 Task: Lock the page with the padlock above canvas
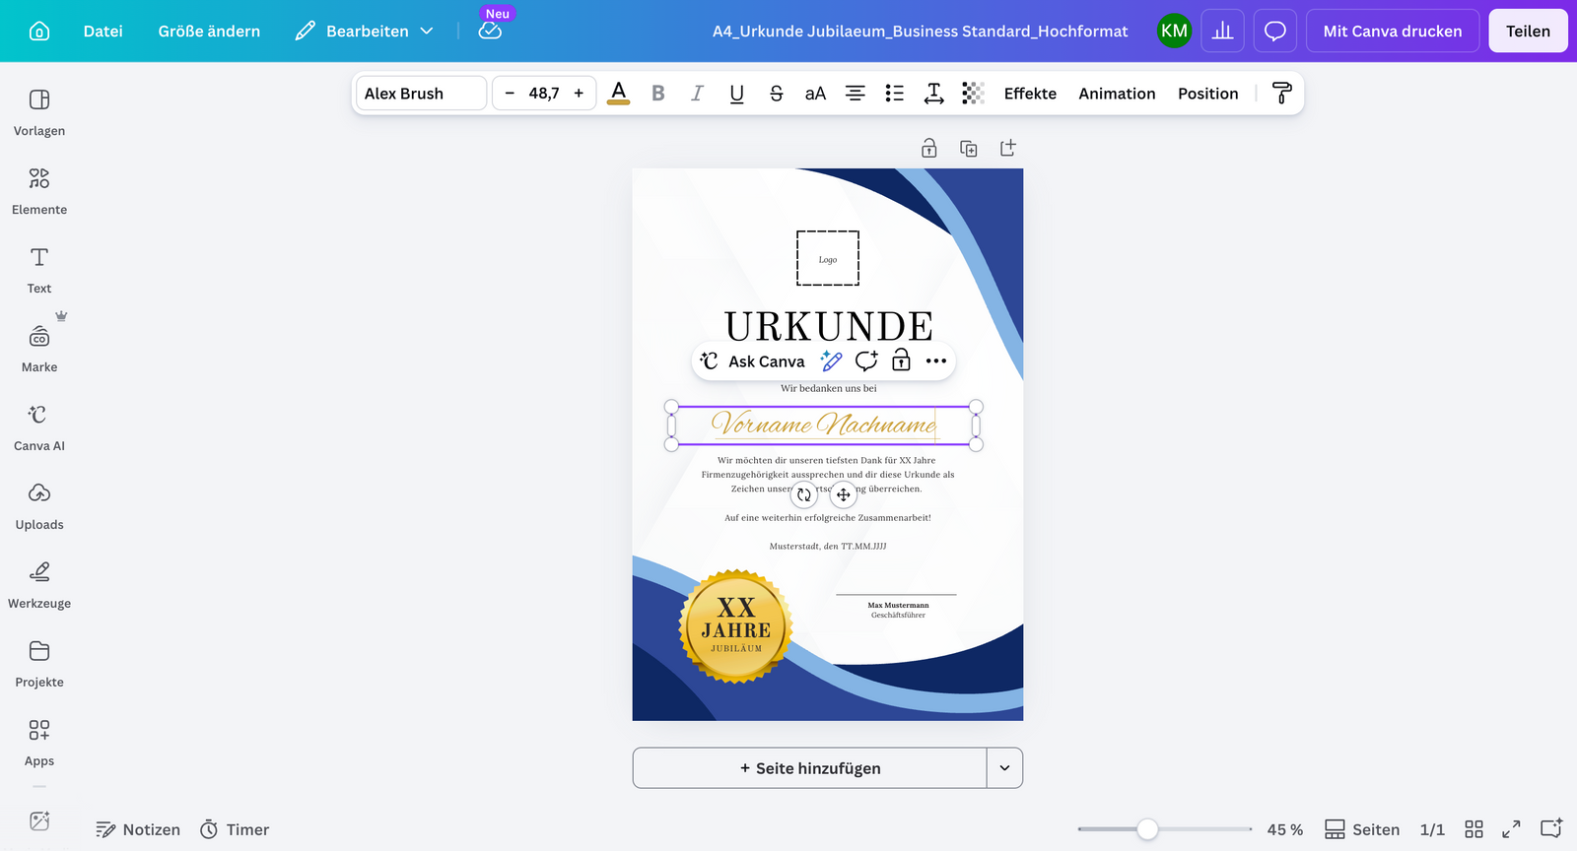point(929,149)
